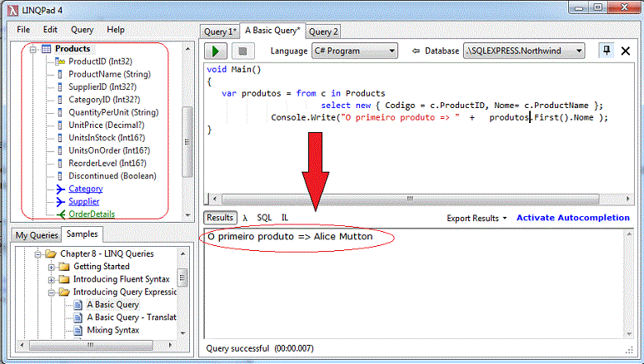This screenshot has height=364, width=644.
Task: Switch to the My Queries tab
Action: [37, 235]
